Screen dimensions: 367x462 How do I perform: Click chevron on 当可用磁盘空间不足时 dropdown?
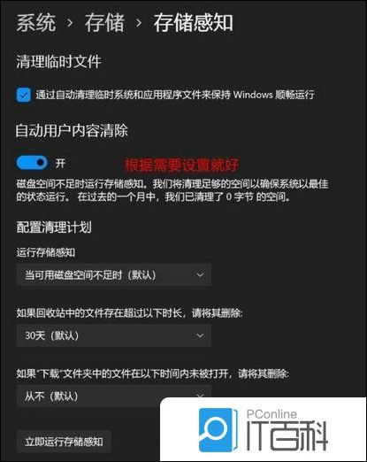tap(200, 275)
